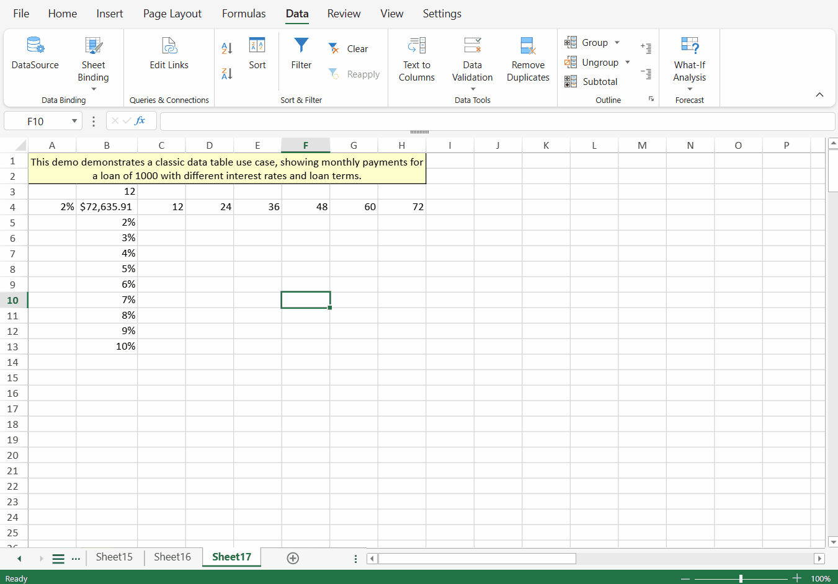Add a new sheet
The width and height of the screenshot is (838, 584).
(293, 558)
